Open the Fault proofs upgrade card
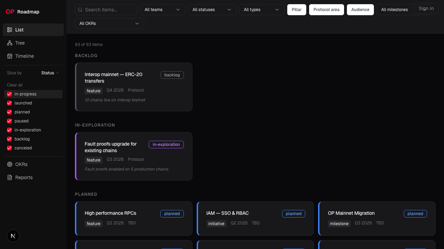444x249 pixels. pyautogui.click(x=134, y=156)
